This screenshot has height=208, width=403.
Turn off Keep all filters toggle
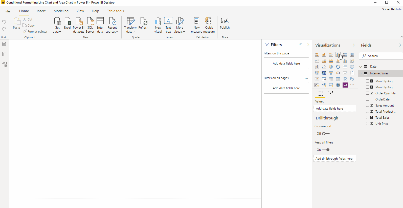pyautogui.click(x=326, y=150)
